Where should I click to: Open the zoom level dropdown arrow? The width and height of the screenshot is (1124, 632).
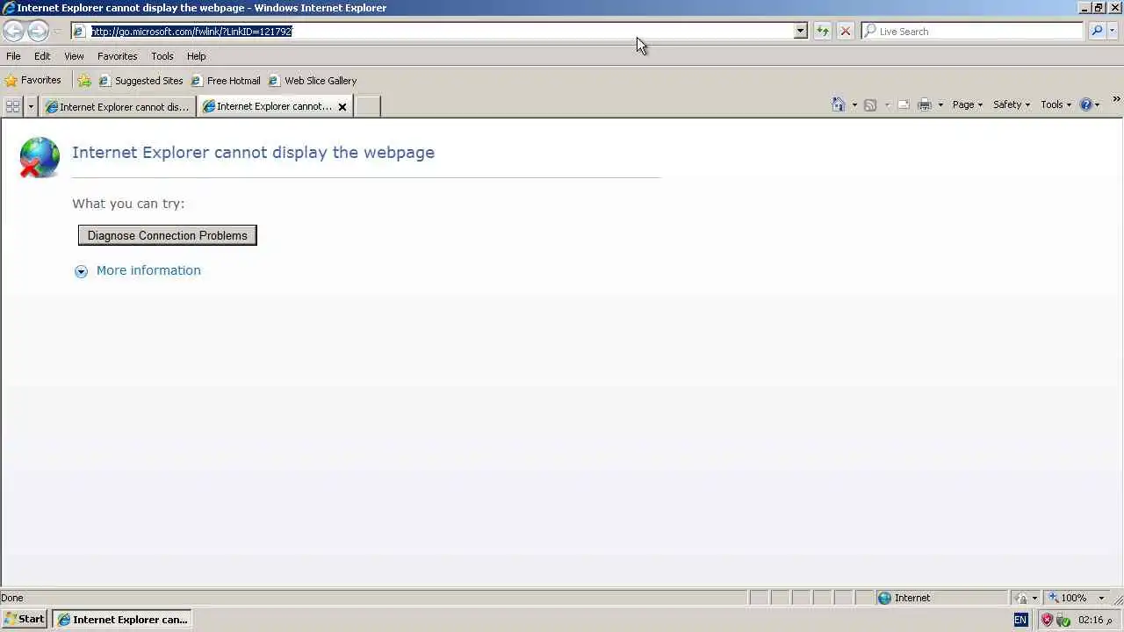point(1101,598)
